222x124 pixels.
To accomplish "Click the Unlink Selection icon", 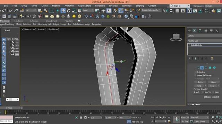I will (16, 11).
